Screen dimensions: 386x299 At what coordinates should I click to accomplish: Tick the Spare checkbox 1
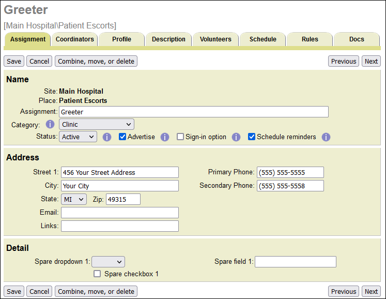97,274
